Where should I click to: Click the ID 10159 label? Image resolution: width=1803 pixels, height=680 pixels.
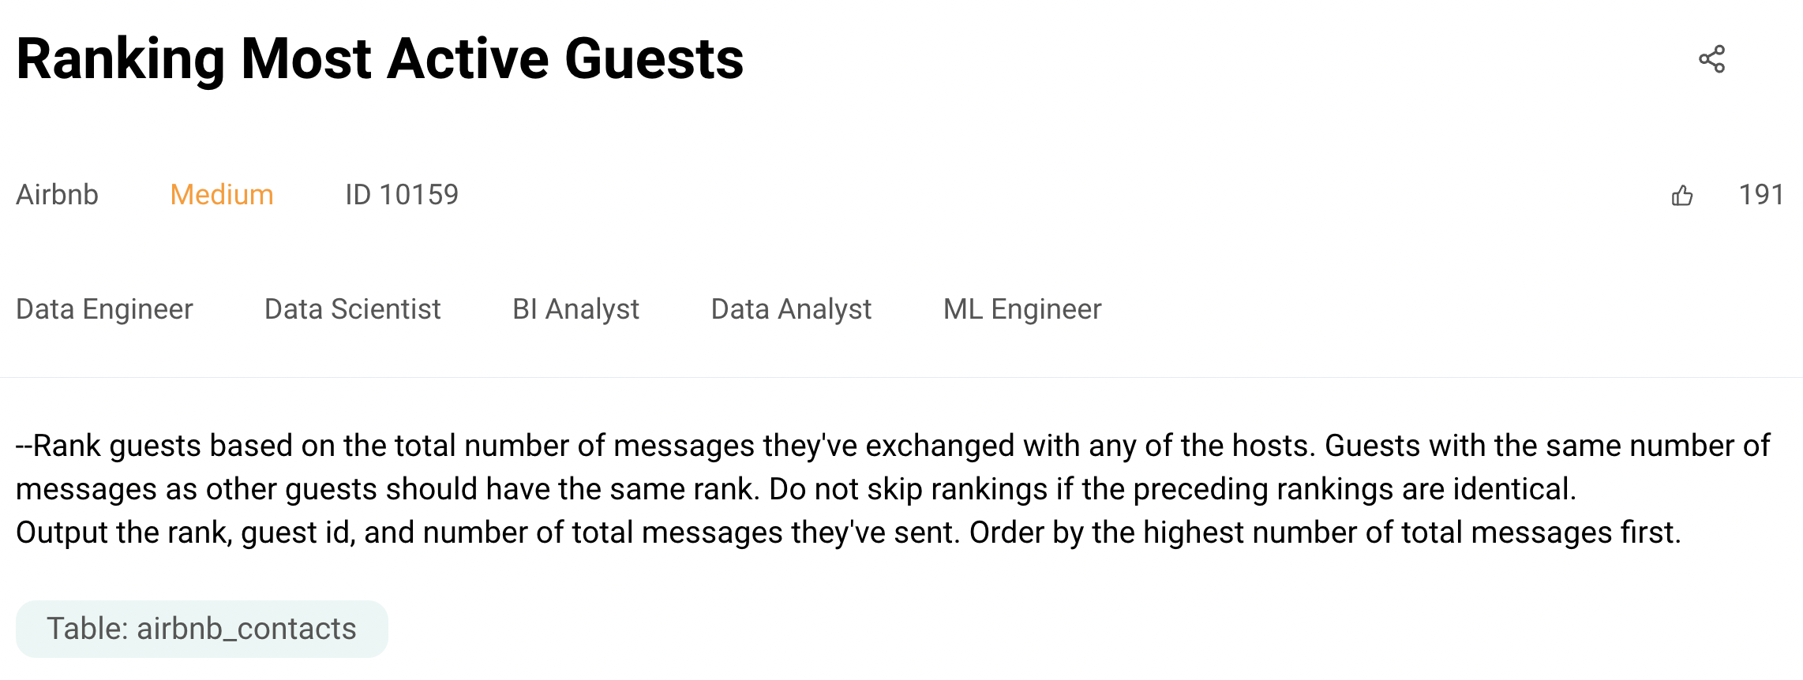click(x=401, y=195)
